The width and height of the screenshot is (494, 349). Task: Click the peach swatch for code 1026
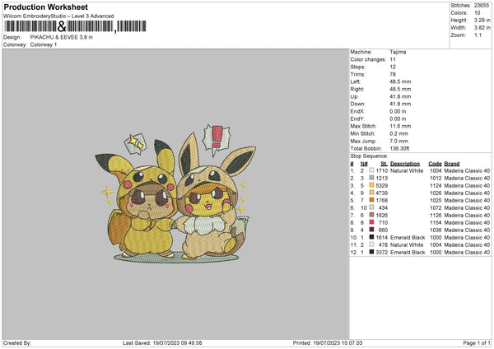pyautogui.click(x=372, y=193)
